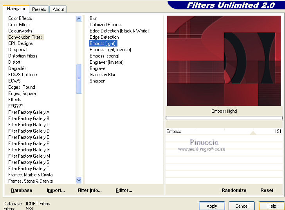Choose Emboss (light) filter
The height and width of the screenshot is (210, 285).
(x=103, y=43)
